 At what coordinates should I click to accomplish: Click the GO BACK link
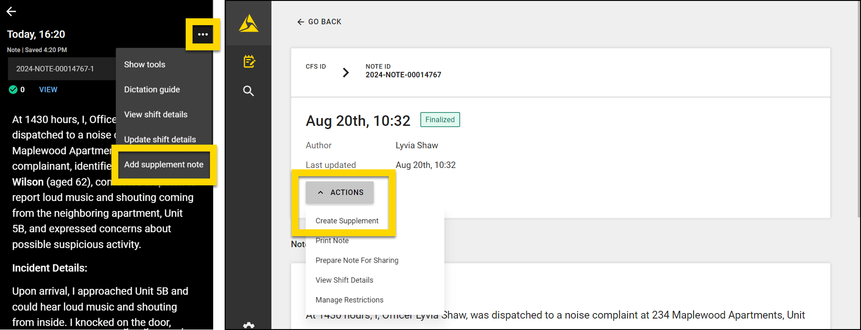320,22
